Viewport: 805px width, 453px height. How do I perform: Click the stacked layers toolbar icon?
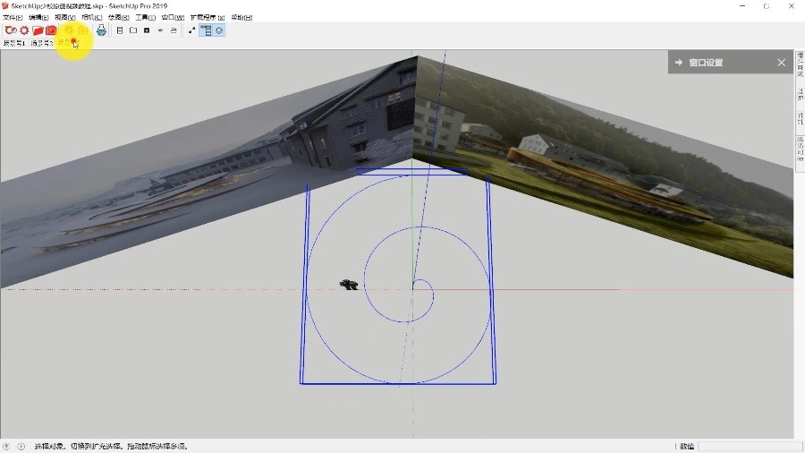tap(174, 30)
